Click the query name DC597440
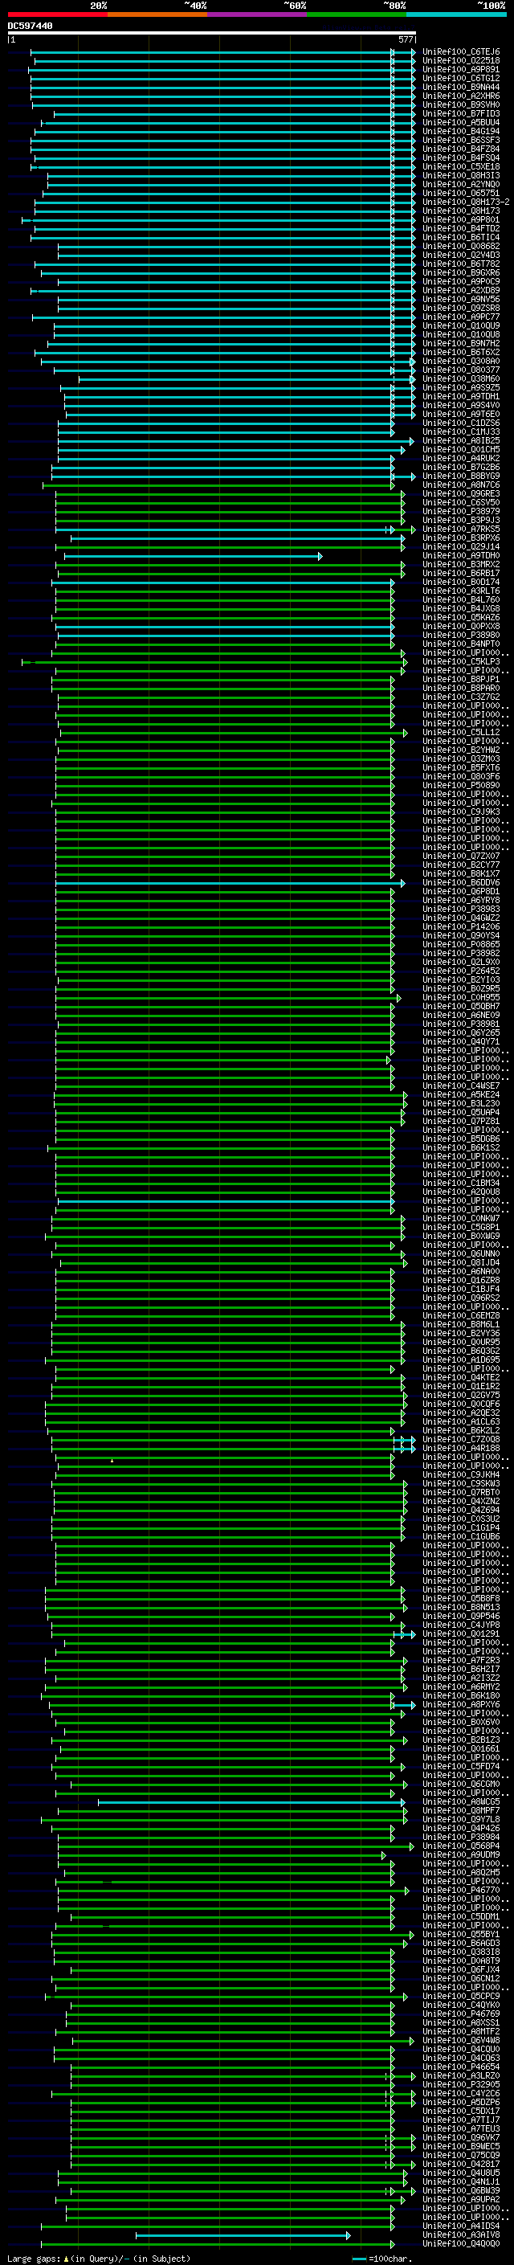 tap(30, 26)
